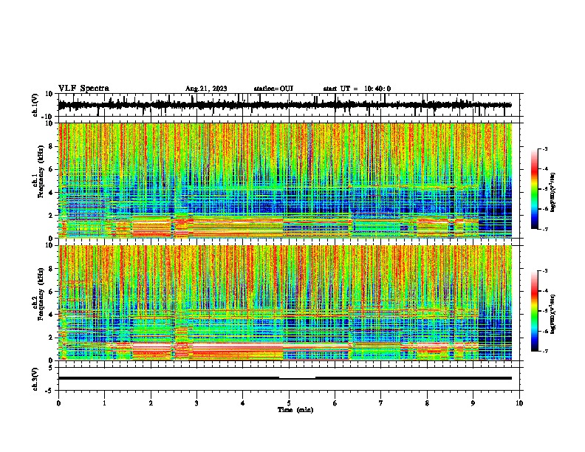Viewport: 585px width, 452px height.
Task: Click the ch.2 spectrogram color scale bar
Action: coord(535,311)
